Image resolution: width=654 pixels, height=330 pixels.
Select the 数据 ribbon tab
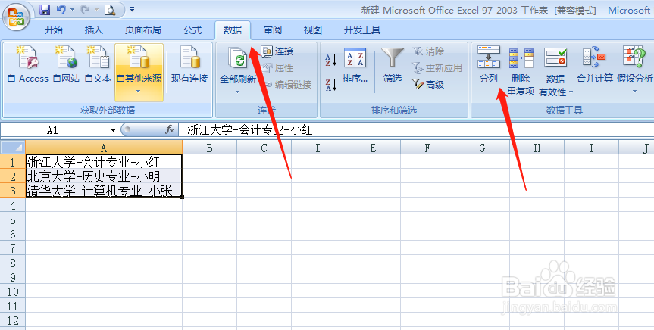(233, 30)
